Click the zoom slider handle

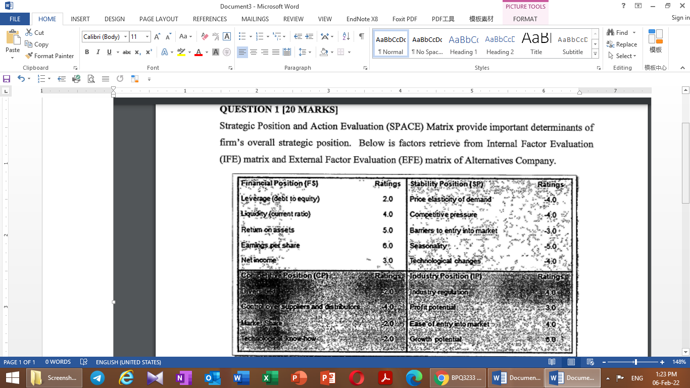point(635,362)
